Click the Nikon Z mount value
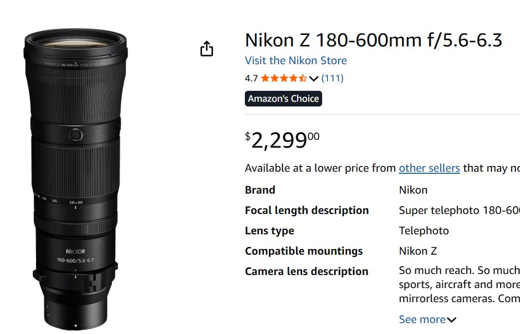 click(x=418, y=251)
